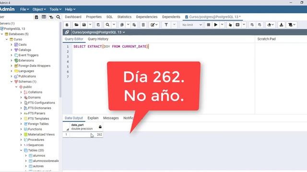Open the Clear eraser menu
The image size is (307, 172).
pyautogui.click(x=271, y=25)
